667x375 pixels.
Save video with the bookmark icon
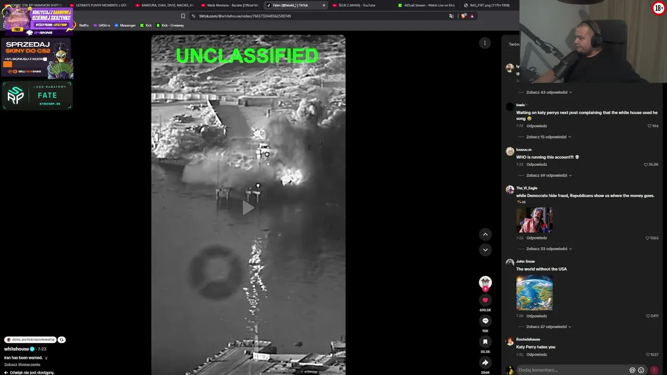point(485,342)
